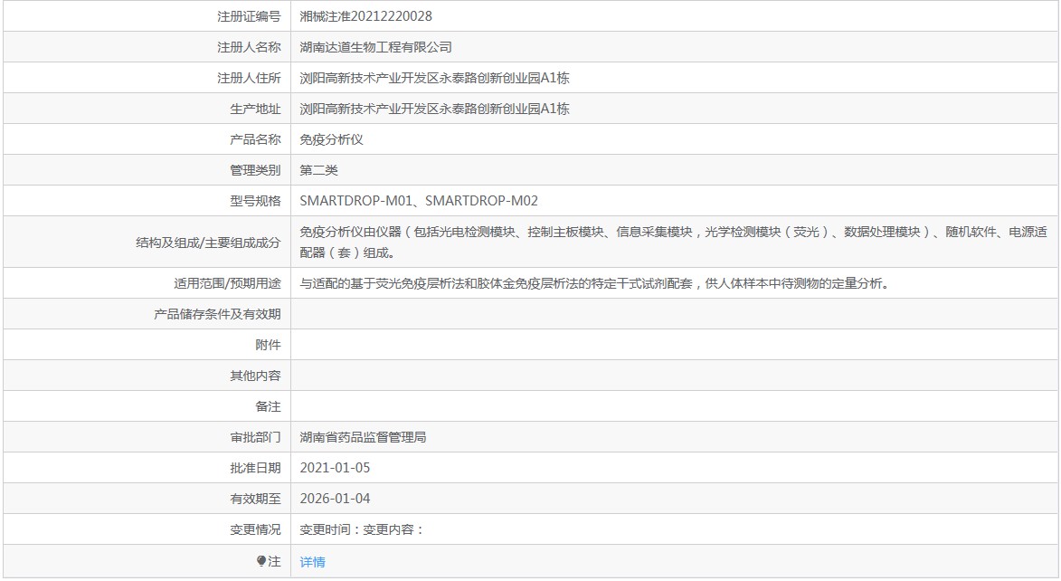
Task: Click the 审批部门 label
Action: coord(255,437)
